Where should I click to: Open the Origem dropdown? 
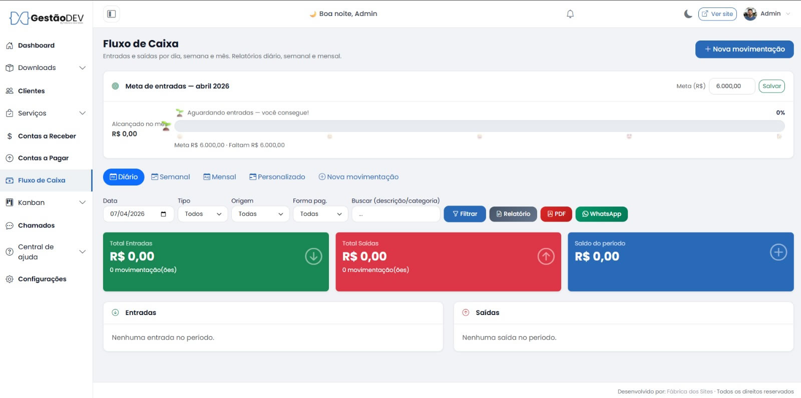click(260, 214)
